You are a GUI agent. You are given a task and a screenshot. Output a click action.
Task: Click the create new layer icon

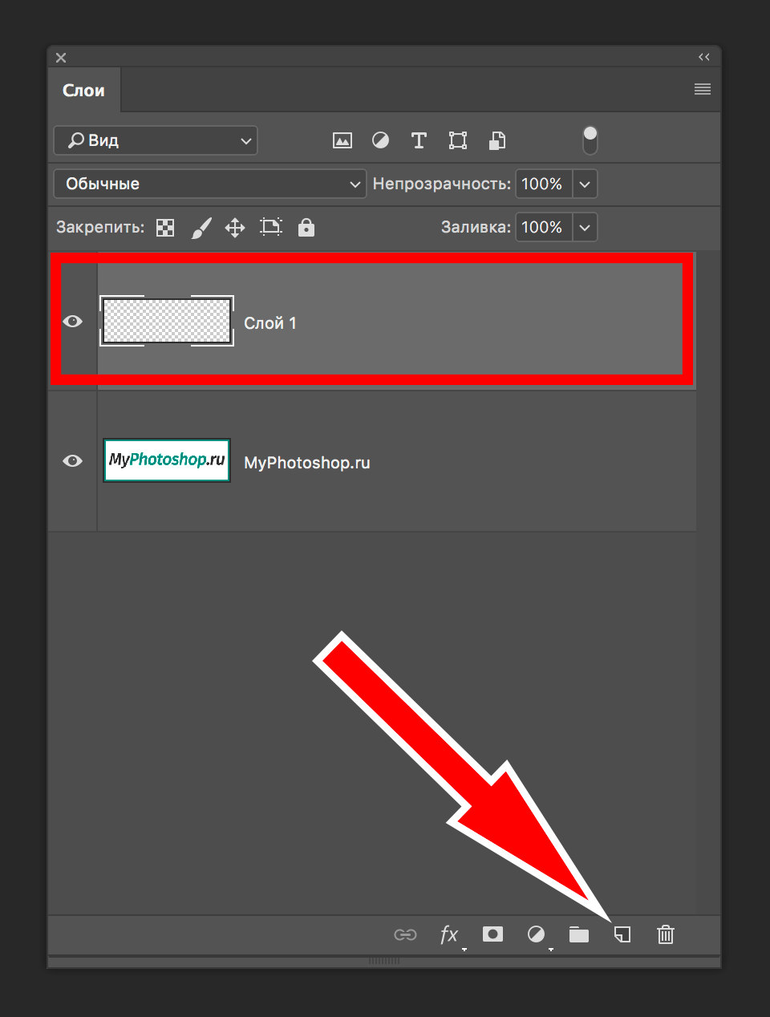[622, 934]
